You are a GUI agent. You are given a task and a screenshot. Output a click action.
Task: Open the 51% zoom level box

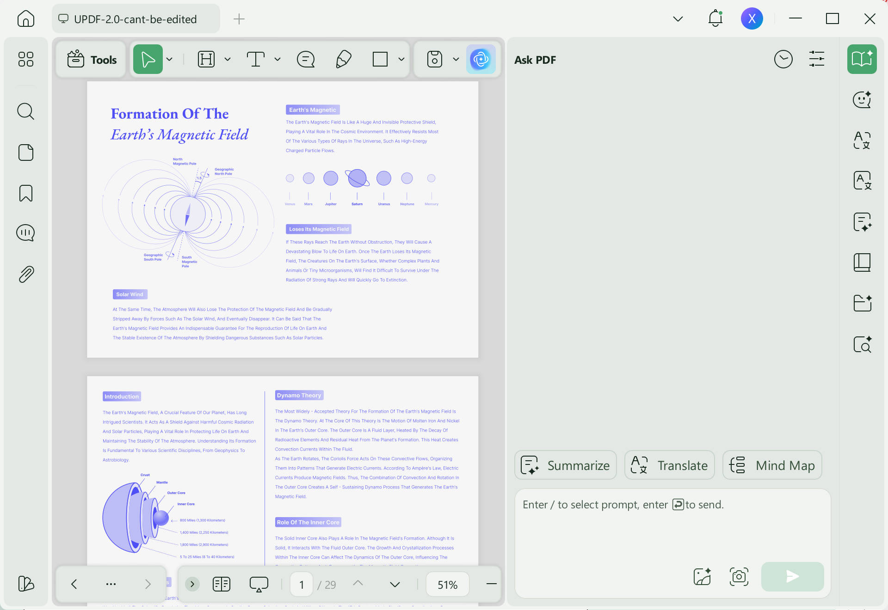pos(447,585)
